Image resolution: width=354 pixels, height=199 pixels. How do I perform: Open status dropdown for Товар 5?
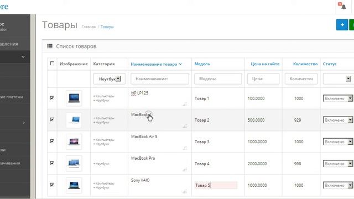click(x=338, y=185)
